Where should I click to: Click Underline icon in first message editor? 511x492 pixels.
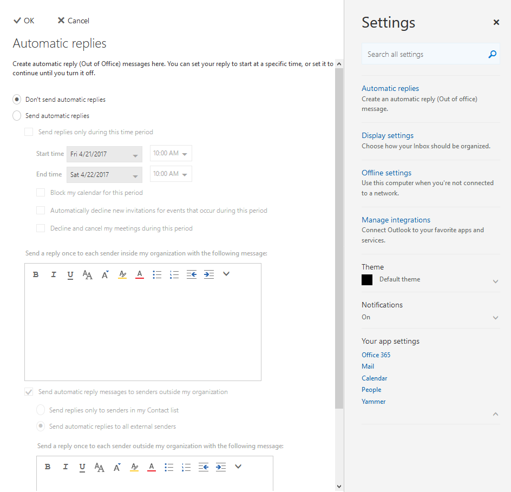[x=70, y=275]
